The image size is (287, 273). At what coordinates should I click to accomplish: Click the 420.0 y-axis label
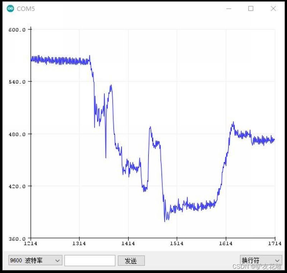[x=17, y=186]
